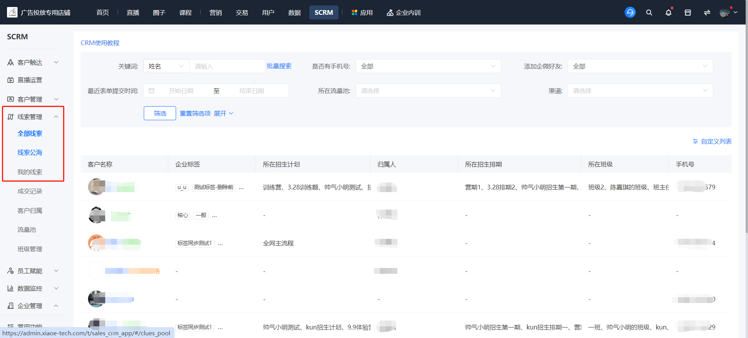Viewport: 748px width, 338px height.
Task: Expand the 客户触达 menu chevron
Action: pyautogui.click(x=56, y=62)
